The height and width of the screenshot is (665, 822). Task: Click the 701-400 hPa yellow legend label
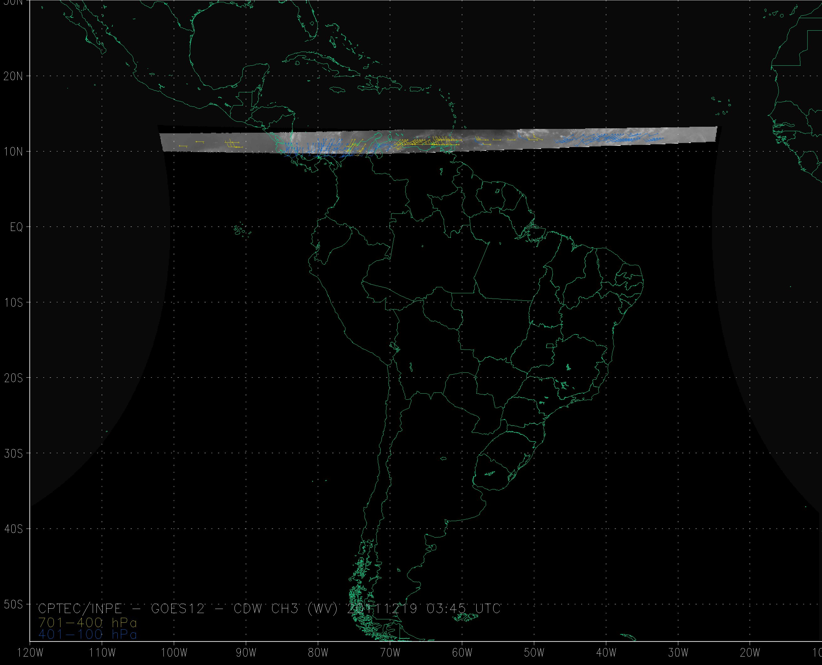click(87, 622)
